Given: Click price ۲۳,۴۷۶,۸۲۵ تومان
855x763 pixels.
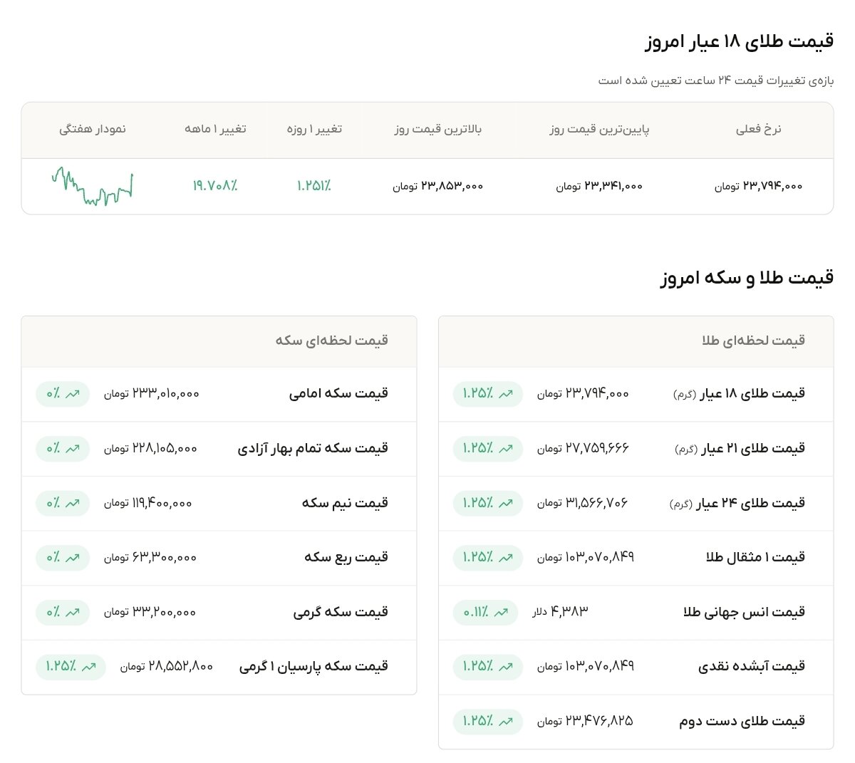Looking at the screenshot, I should pos(585,721).
